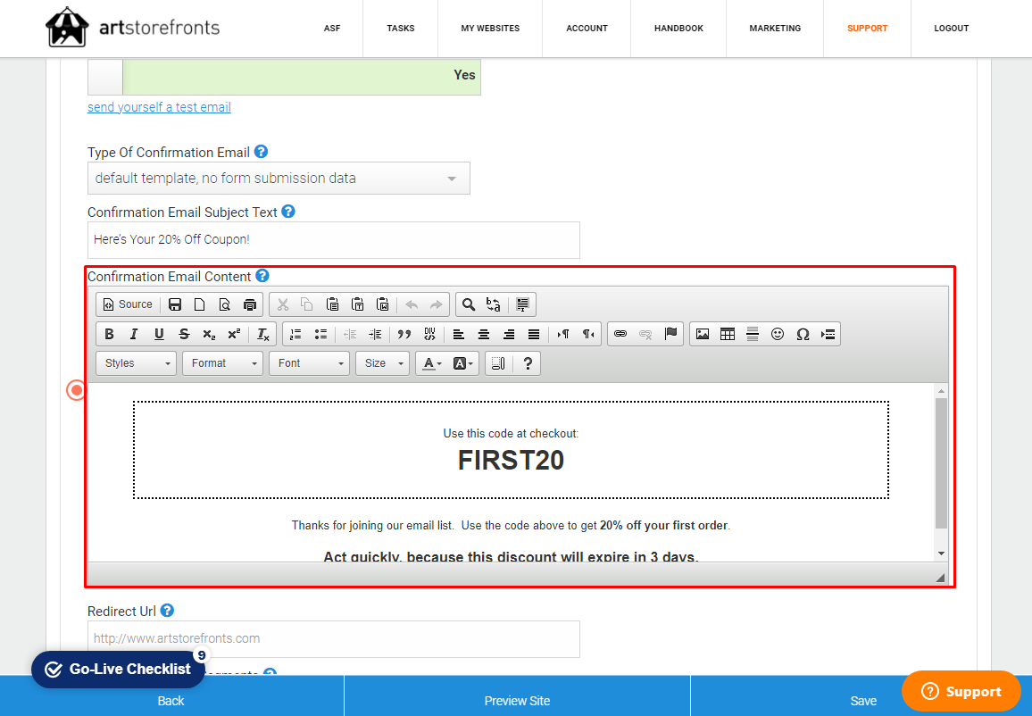This screenshot has width=1032, height=716.
Task: Insert a hyperlink with Link icon
Action: click(x=620, y=334)
